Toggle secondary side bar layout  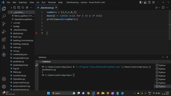(x=149, y=2)
